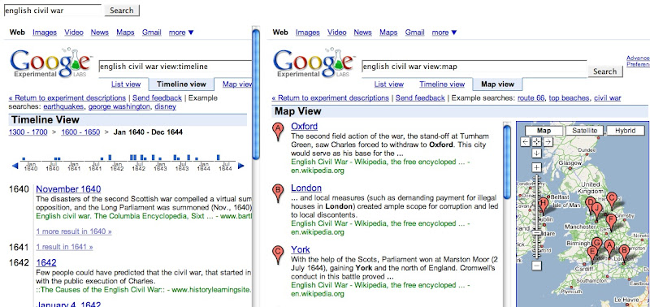Pan the map left with arrow control
Screen dimensions: 650x307
pyautogui.click(x=526, y=141)
